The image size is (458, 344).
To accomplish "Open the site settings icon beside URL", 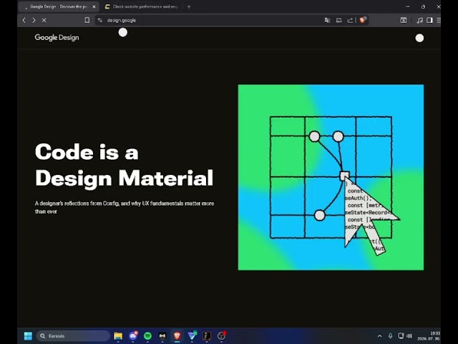I will tap(100, 20).
